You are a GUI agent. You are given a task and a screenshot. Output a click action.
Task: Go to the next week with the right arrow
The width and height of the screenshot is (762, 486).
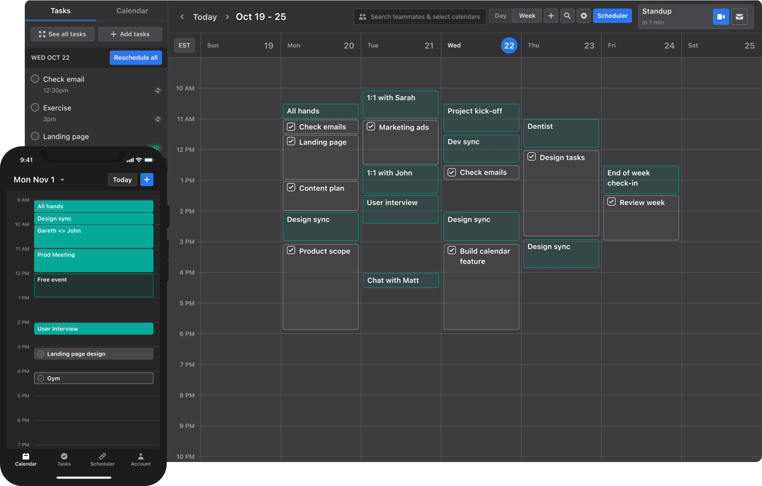pyautogui.click(x=227, y=17)
